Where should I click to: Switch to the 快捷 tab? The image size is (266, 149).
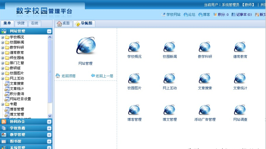click(21, 23)
